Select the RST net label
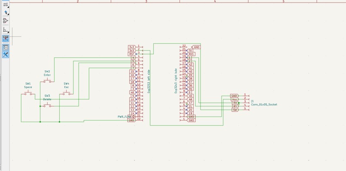346x171 pixels. [132, 54]
